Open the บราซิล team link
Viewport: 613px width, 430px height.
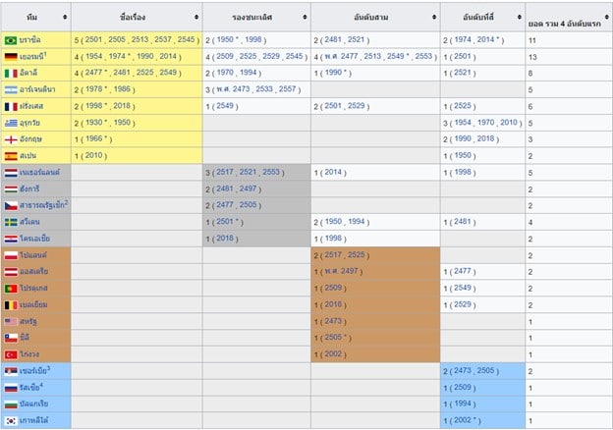click(x=30, y=40)
